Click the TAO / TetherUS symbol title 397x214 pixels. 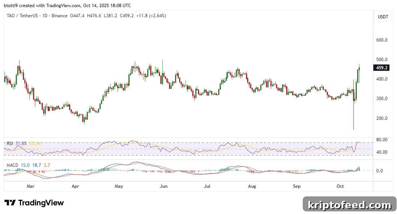(22, 16)
